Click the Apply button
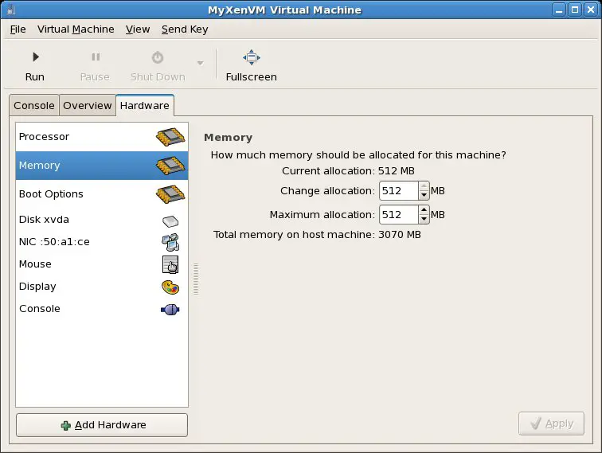Screen dimensions: 602x453 [x=551, y=424]
